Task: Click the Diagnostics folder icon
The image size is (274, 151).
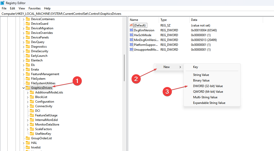Action: (28, 47)
